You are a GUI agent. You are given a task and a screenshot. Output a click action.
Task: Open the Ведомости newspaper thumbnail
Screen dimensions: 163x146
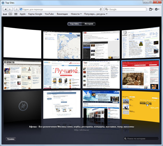[22, 75]
